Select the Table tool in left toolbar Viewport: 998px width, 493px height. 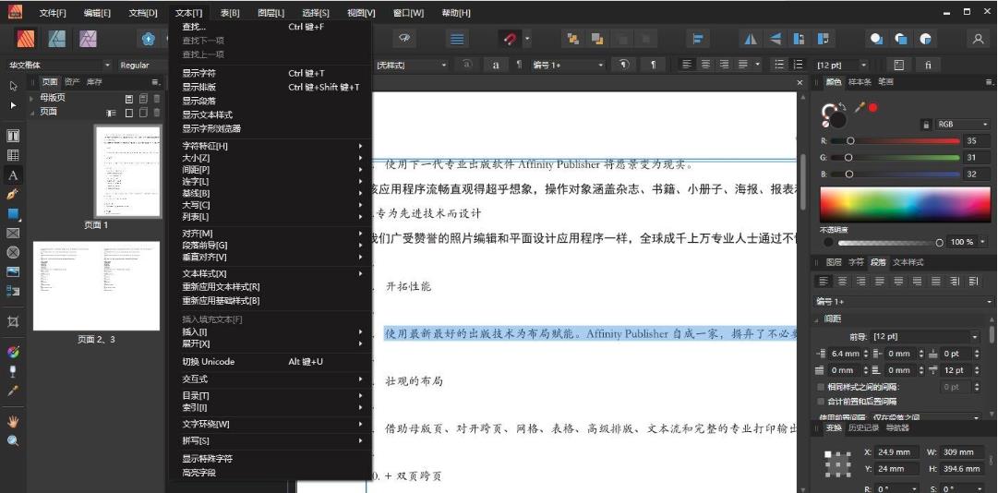pos(13,155)
